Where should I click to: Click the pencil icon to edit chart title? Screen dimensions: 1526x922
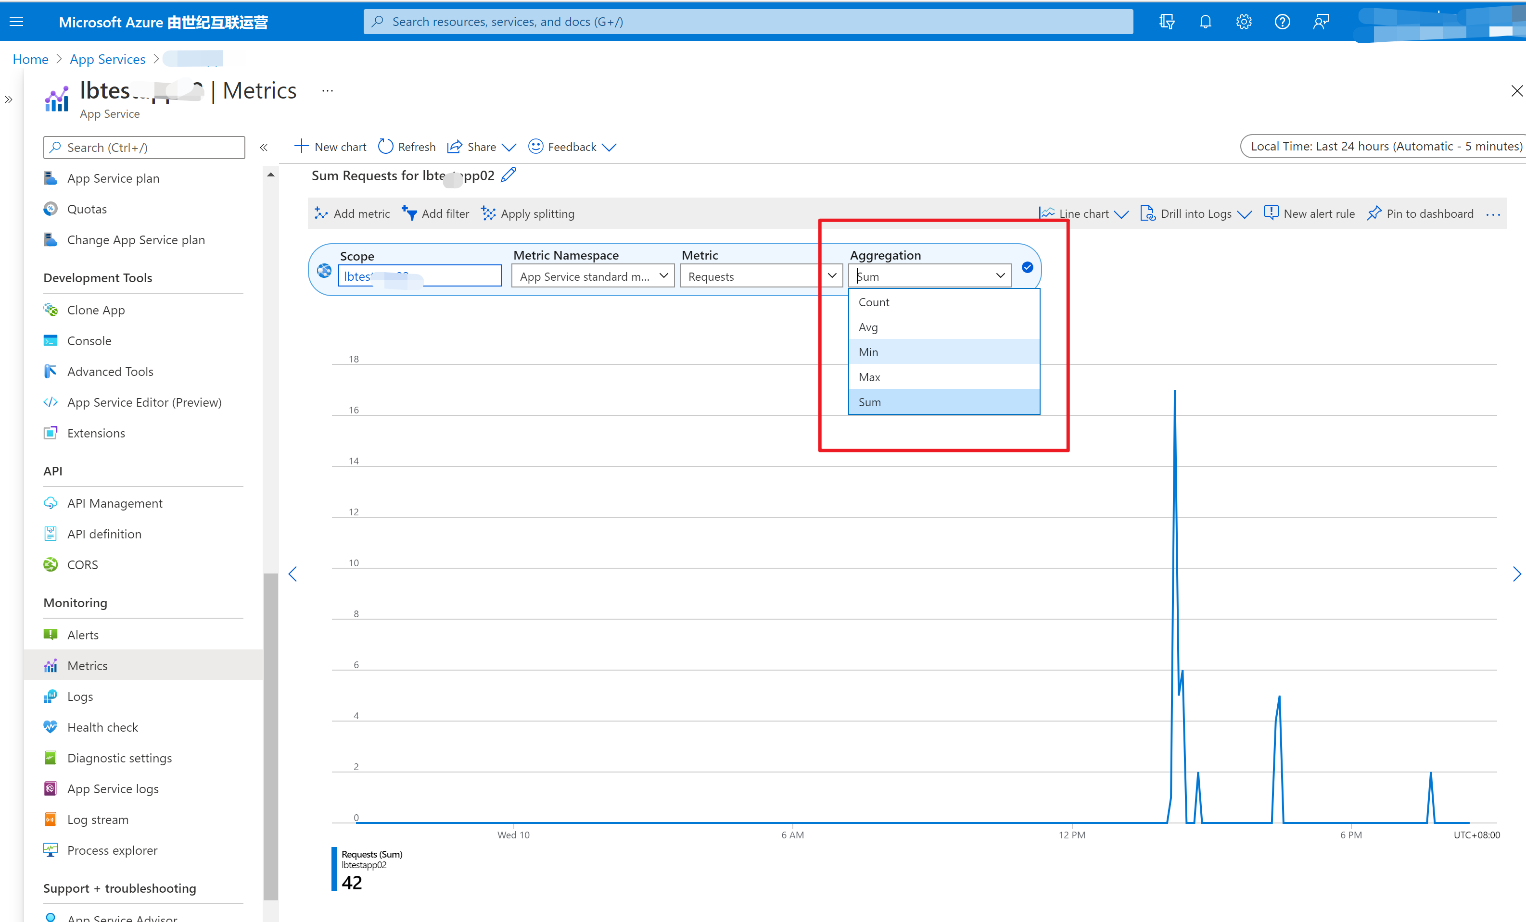click(509, 175)
